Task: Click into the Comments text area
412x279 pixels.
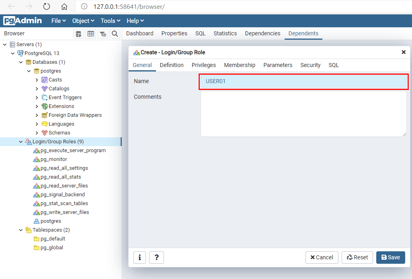Action: coord(303,114)
